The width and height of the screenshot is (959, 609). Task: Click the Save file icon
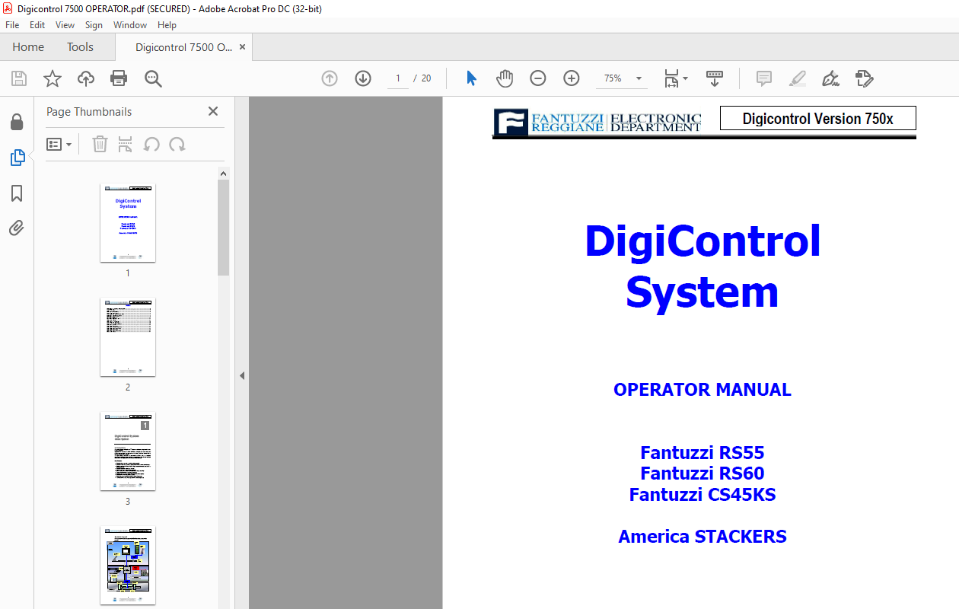(19, 78)
